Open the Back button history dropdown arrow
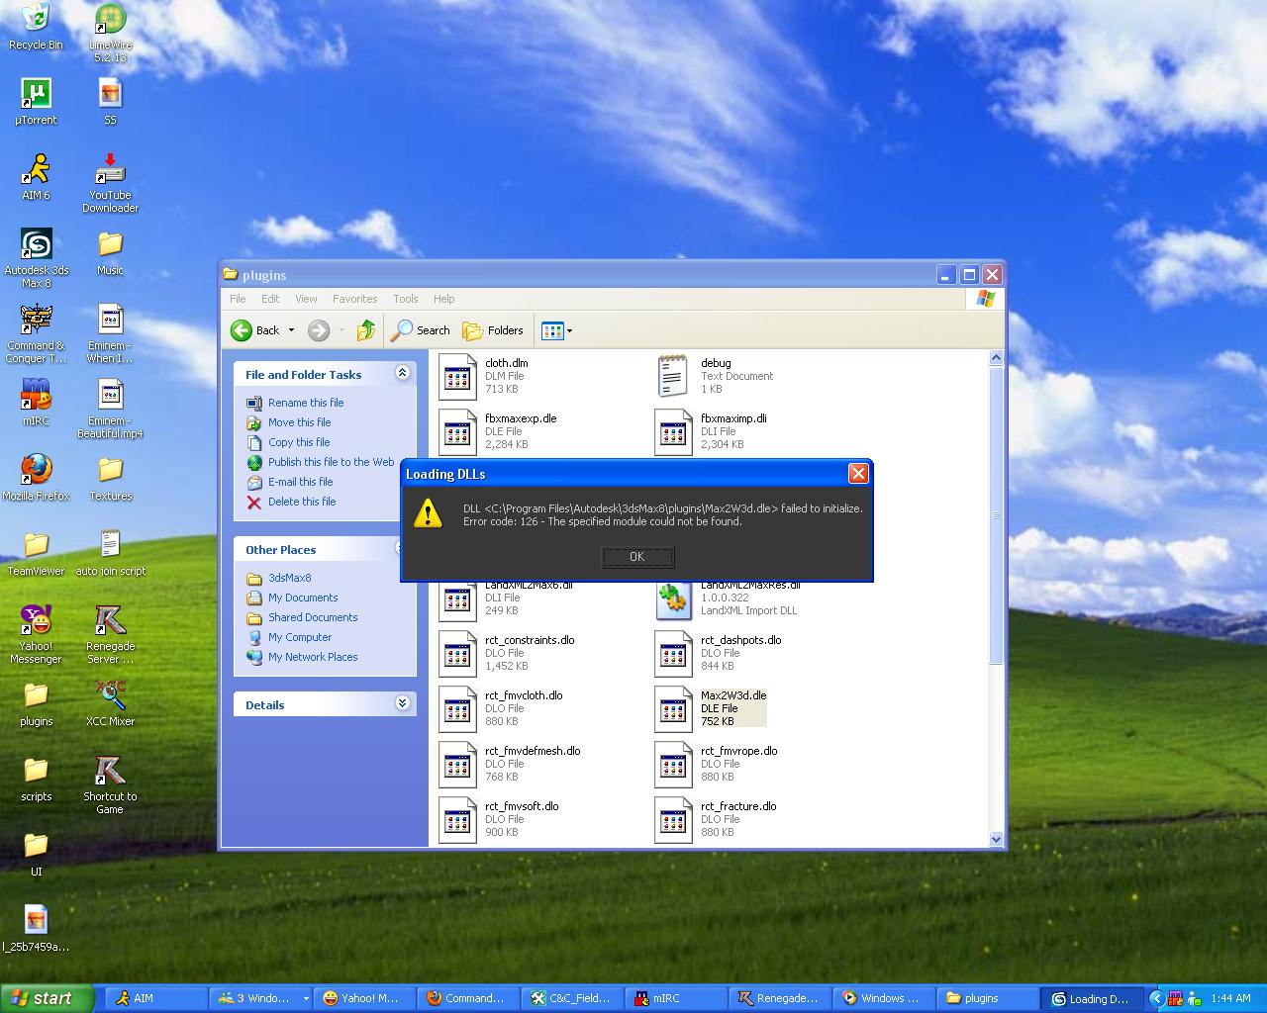Image resolution: width=1267 pixels, height=1013 pixels. pos(291,330)
